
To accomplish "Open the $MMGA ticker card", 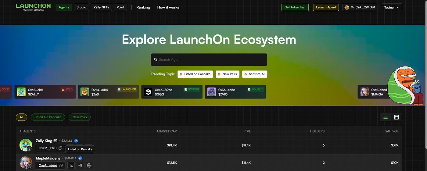I will [x=374, y=92].
